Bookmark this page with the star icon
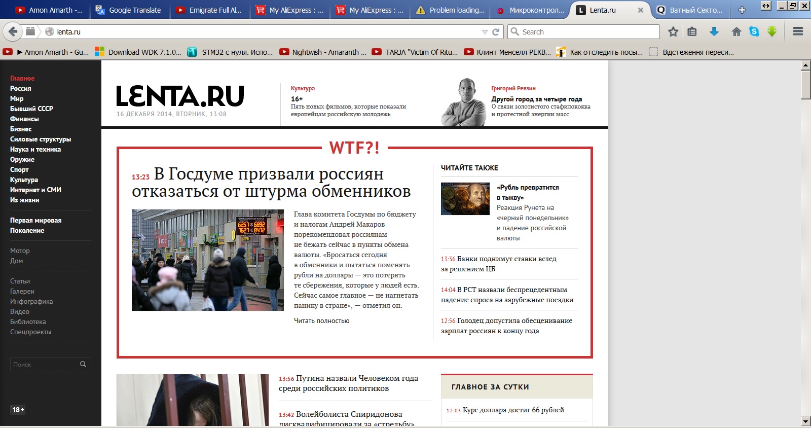This screenshot has height=428, width=811. [673, 32]
